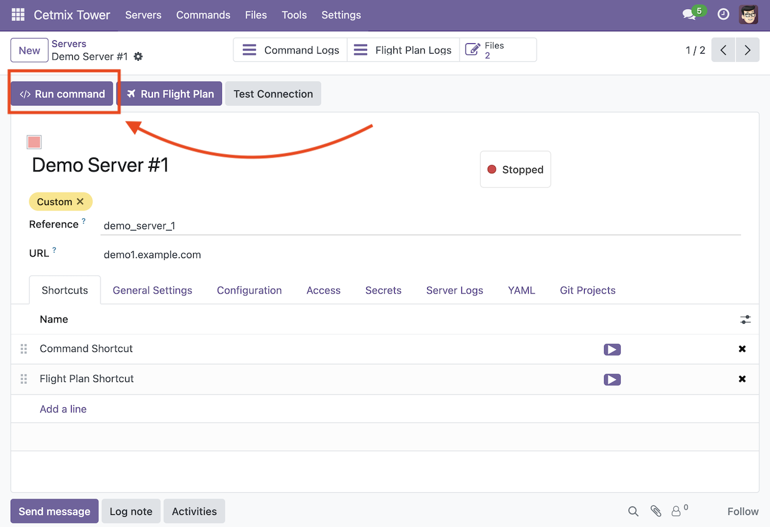Run the Command Shortcut play button
Image resolution: width=770 pixels, height=527 pixels.
coord(612,350)
